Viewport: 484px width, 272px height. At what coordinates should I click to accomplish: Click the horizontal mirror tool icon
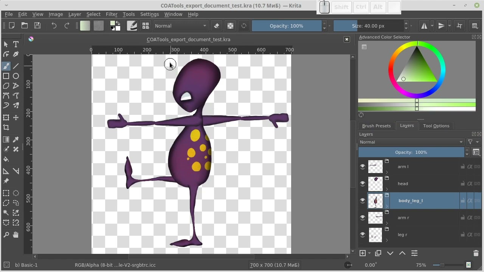424,26
